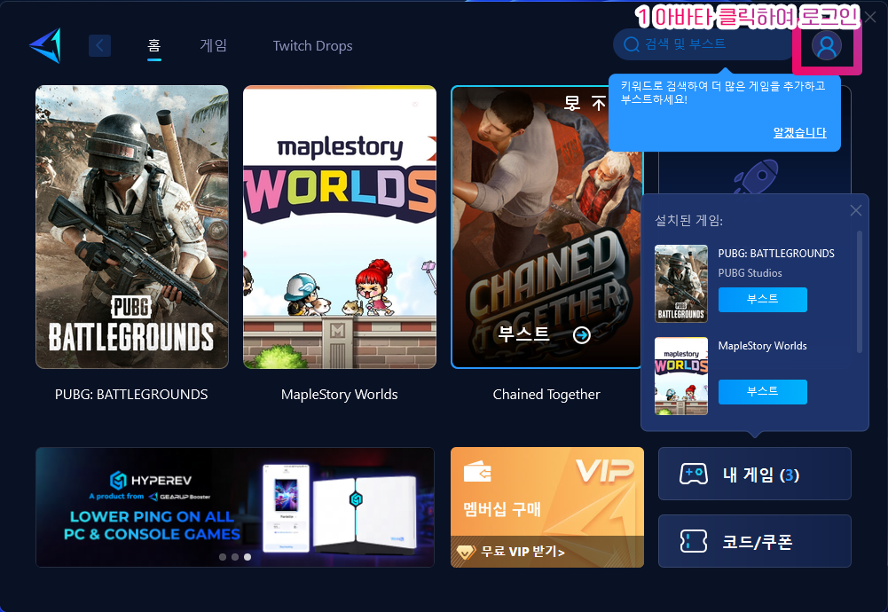The height and width of the screenshot is (612, 888).
Task: Click the search magnifier icon
Action: 632,44
